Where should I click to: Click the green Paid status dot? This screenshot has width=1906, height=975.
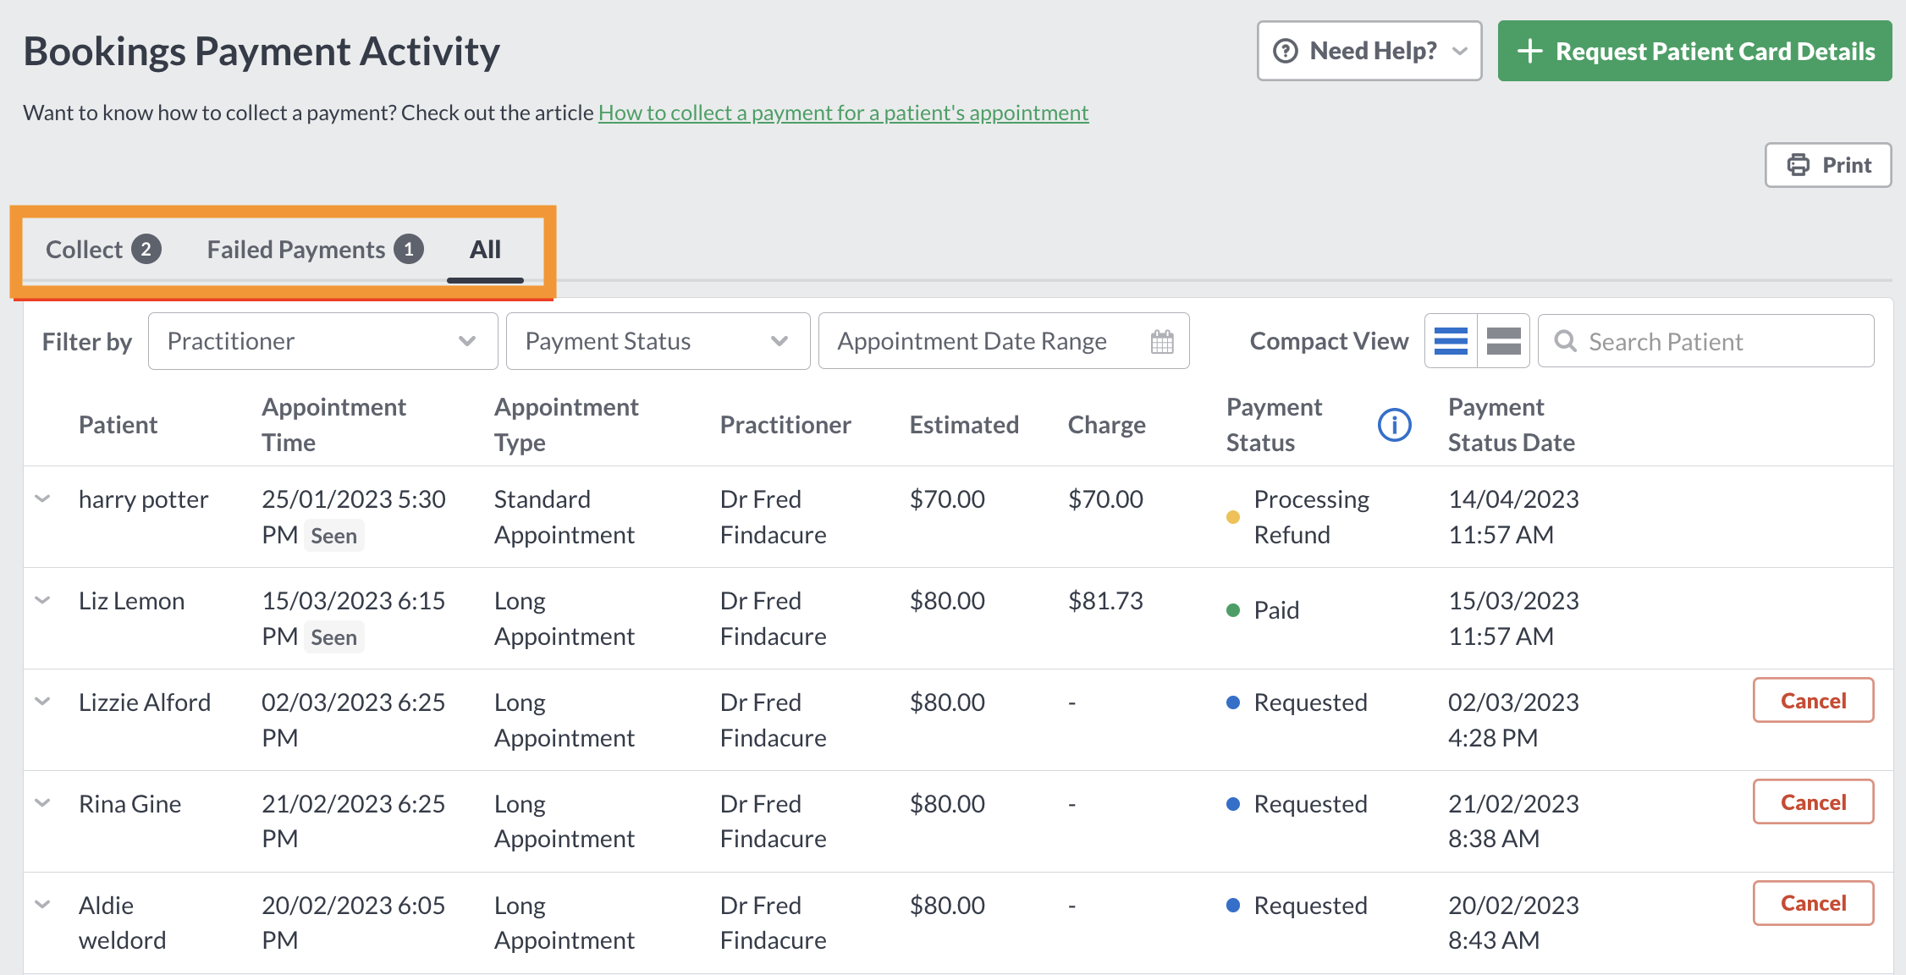pos(1232,610)
